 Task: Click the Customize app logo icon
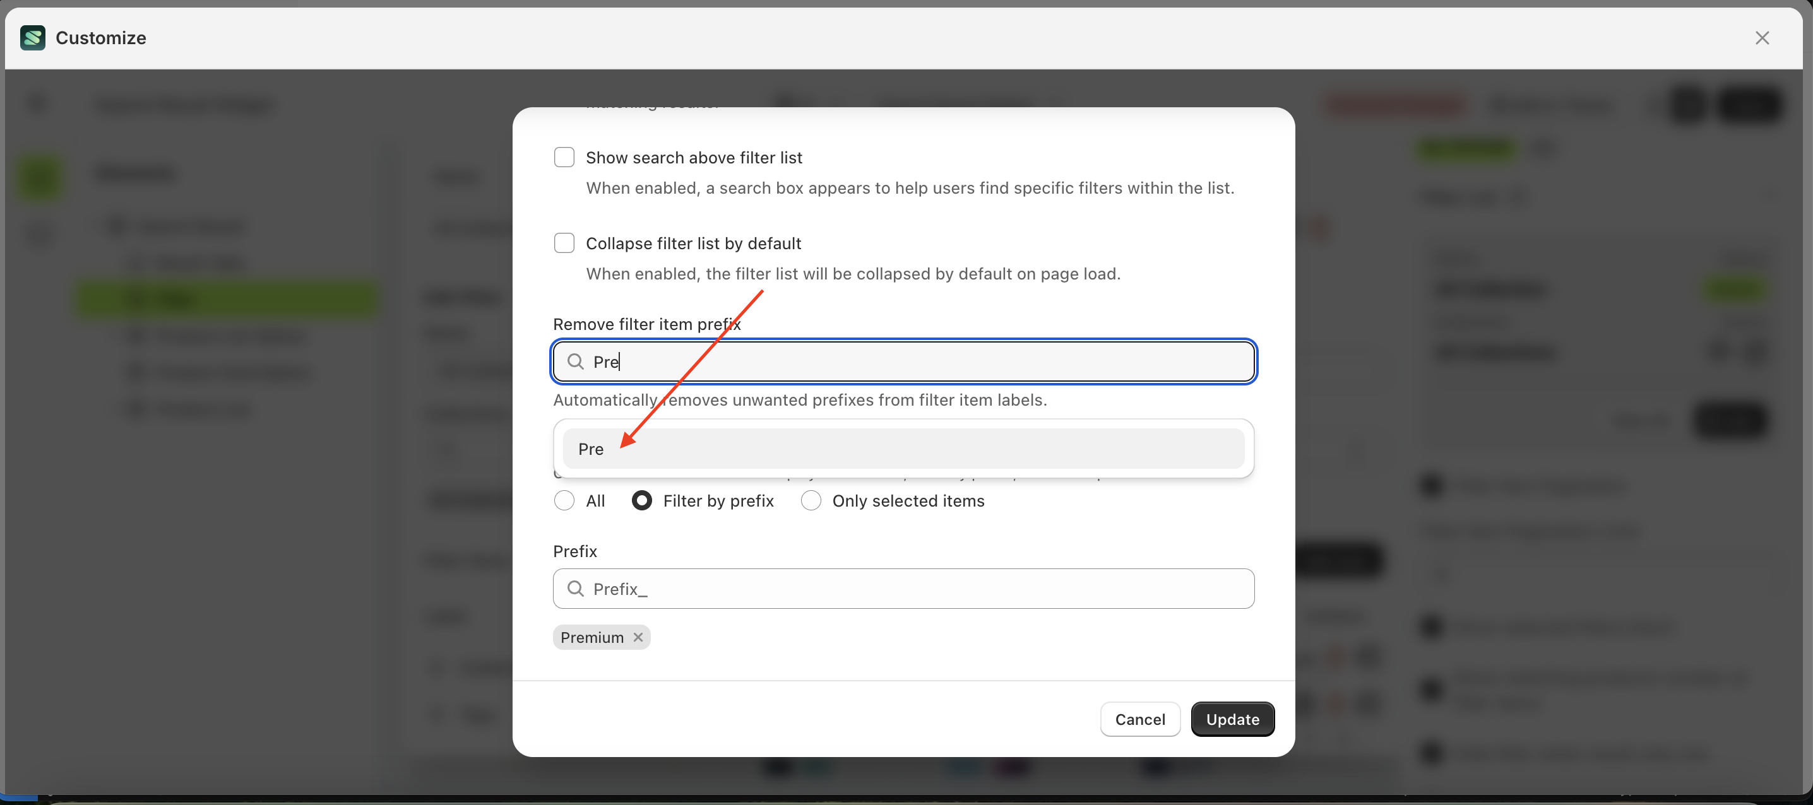32,38
